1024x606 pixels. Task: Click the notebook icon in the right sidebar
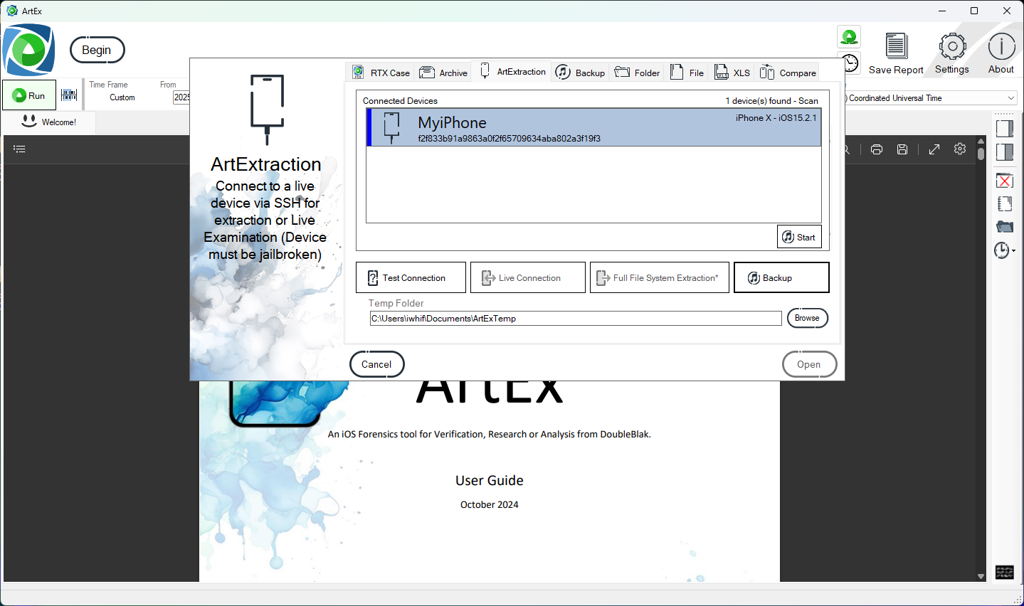click(1004, 204)
